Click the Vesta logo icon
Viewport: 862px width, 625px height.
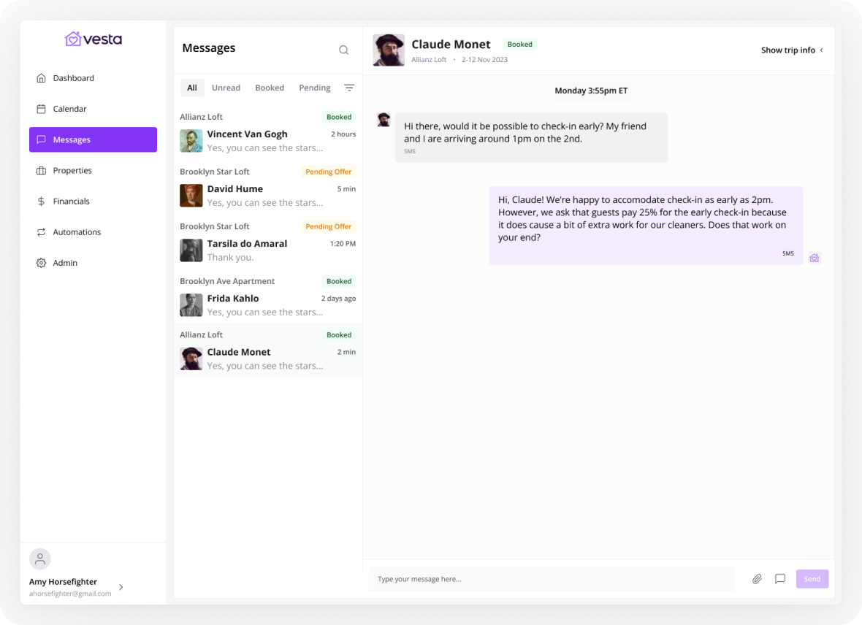click(73, 39)
